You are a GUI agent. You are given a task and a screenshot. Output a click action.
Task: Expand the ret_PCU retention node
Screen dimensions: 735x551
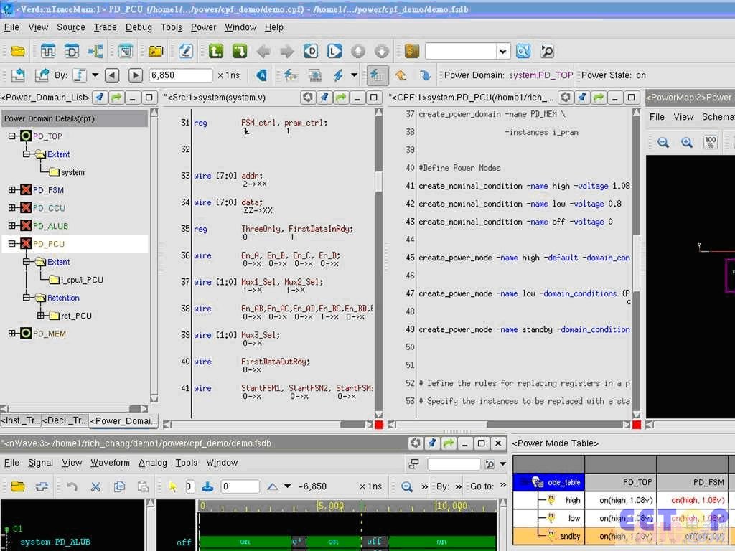(41, 316)
